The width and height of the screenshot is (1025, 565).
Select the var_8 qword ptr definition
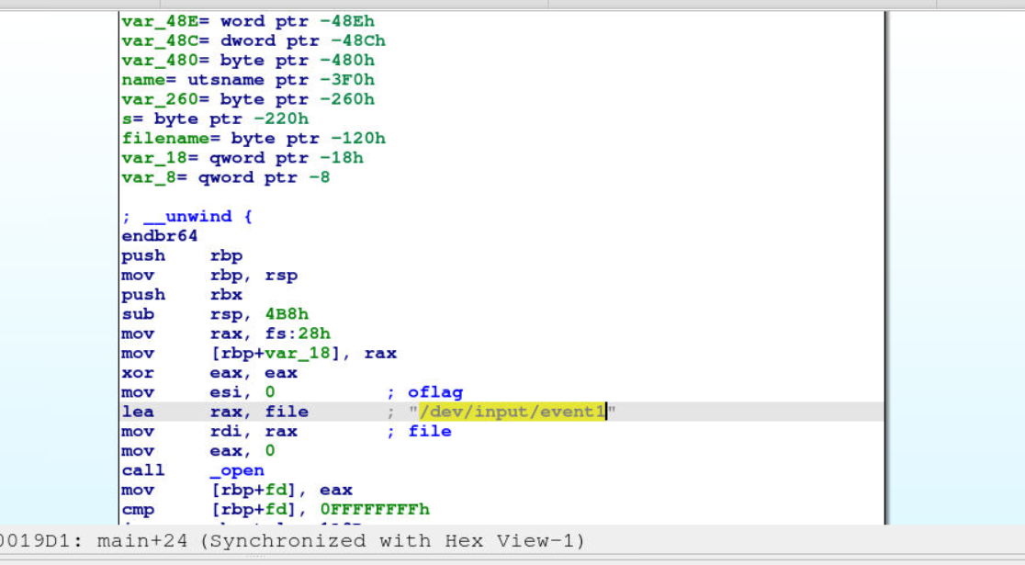[x=226, y=177]
